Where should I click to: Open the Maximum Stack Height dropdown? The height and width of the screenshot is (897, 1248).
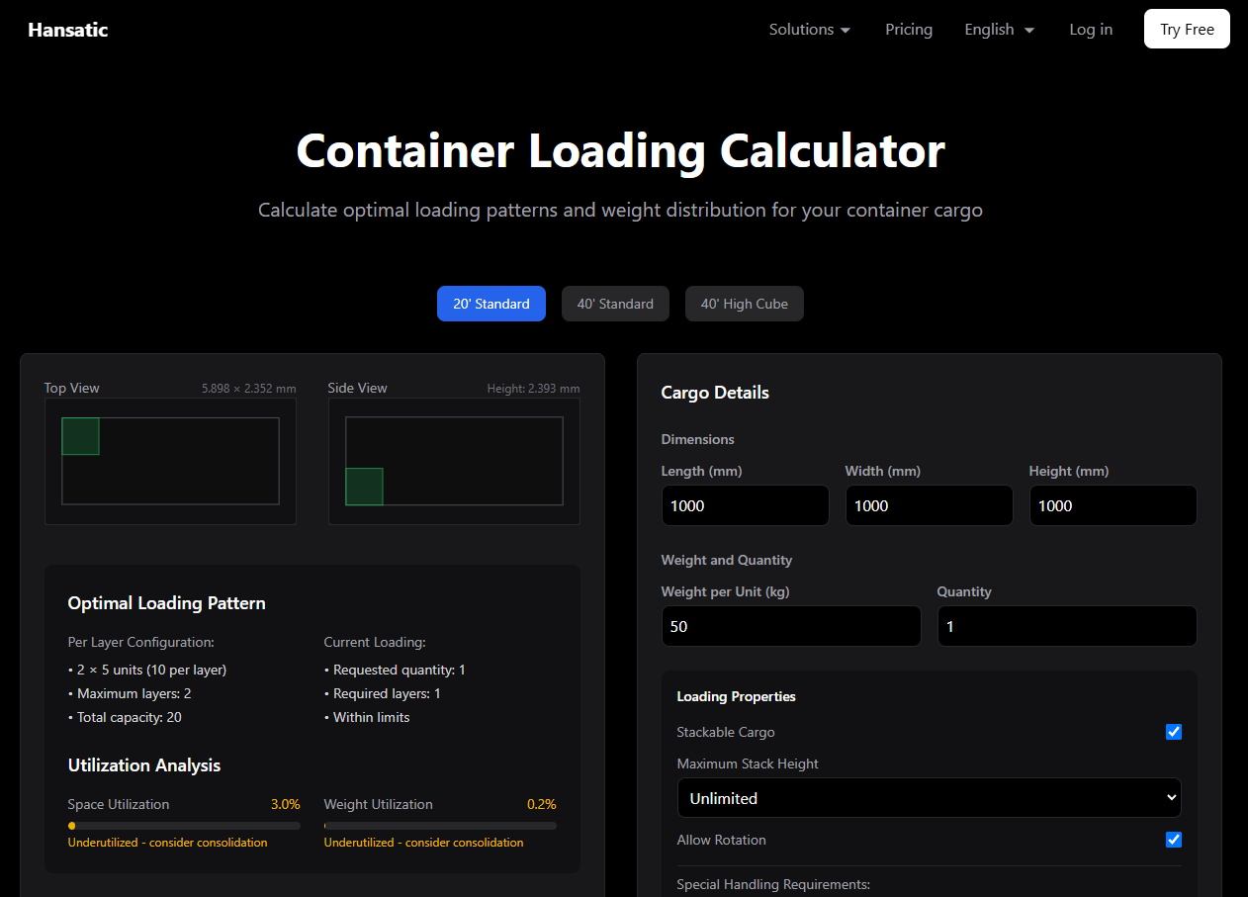coord(929,797)
